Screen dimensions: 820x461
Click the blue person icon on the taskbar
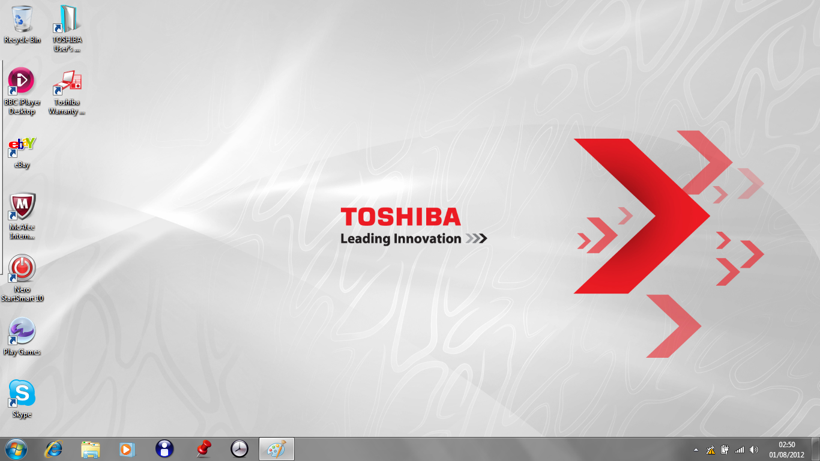(x=164, y=449)
